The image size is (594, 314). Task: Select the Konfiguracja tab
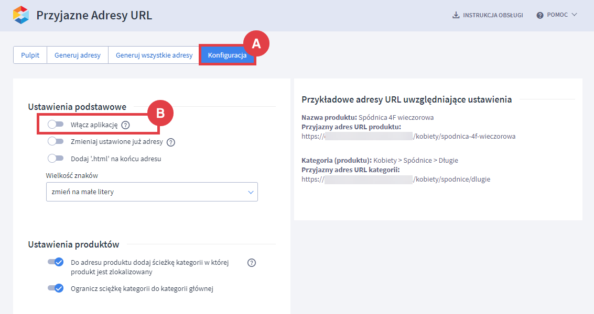tap(227, 55)
